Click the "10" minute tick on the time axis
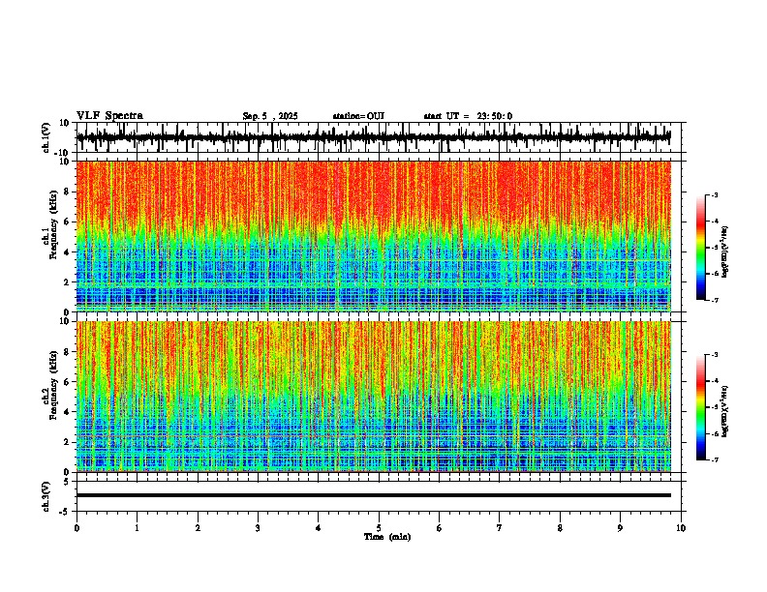This screenshot has width=767, height=592. [x=681, y=528]
